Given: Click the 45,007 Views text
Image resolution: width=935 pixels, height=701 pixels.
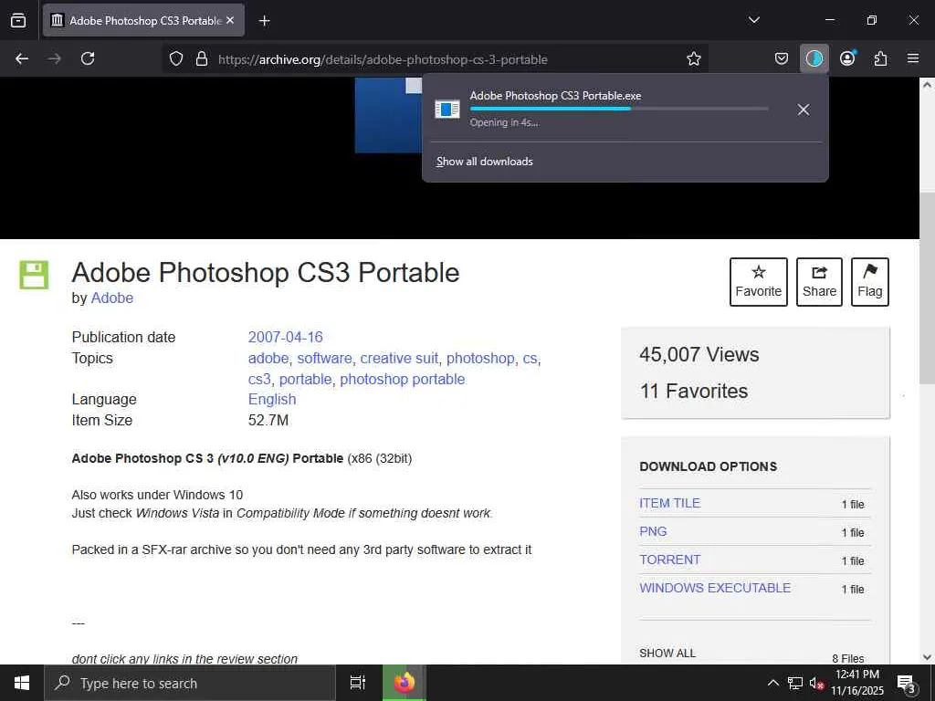Looking at the screenshot, I should tap(699, 355).
